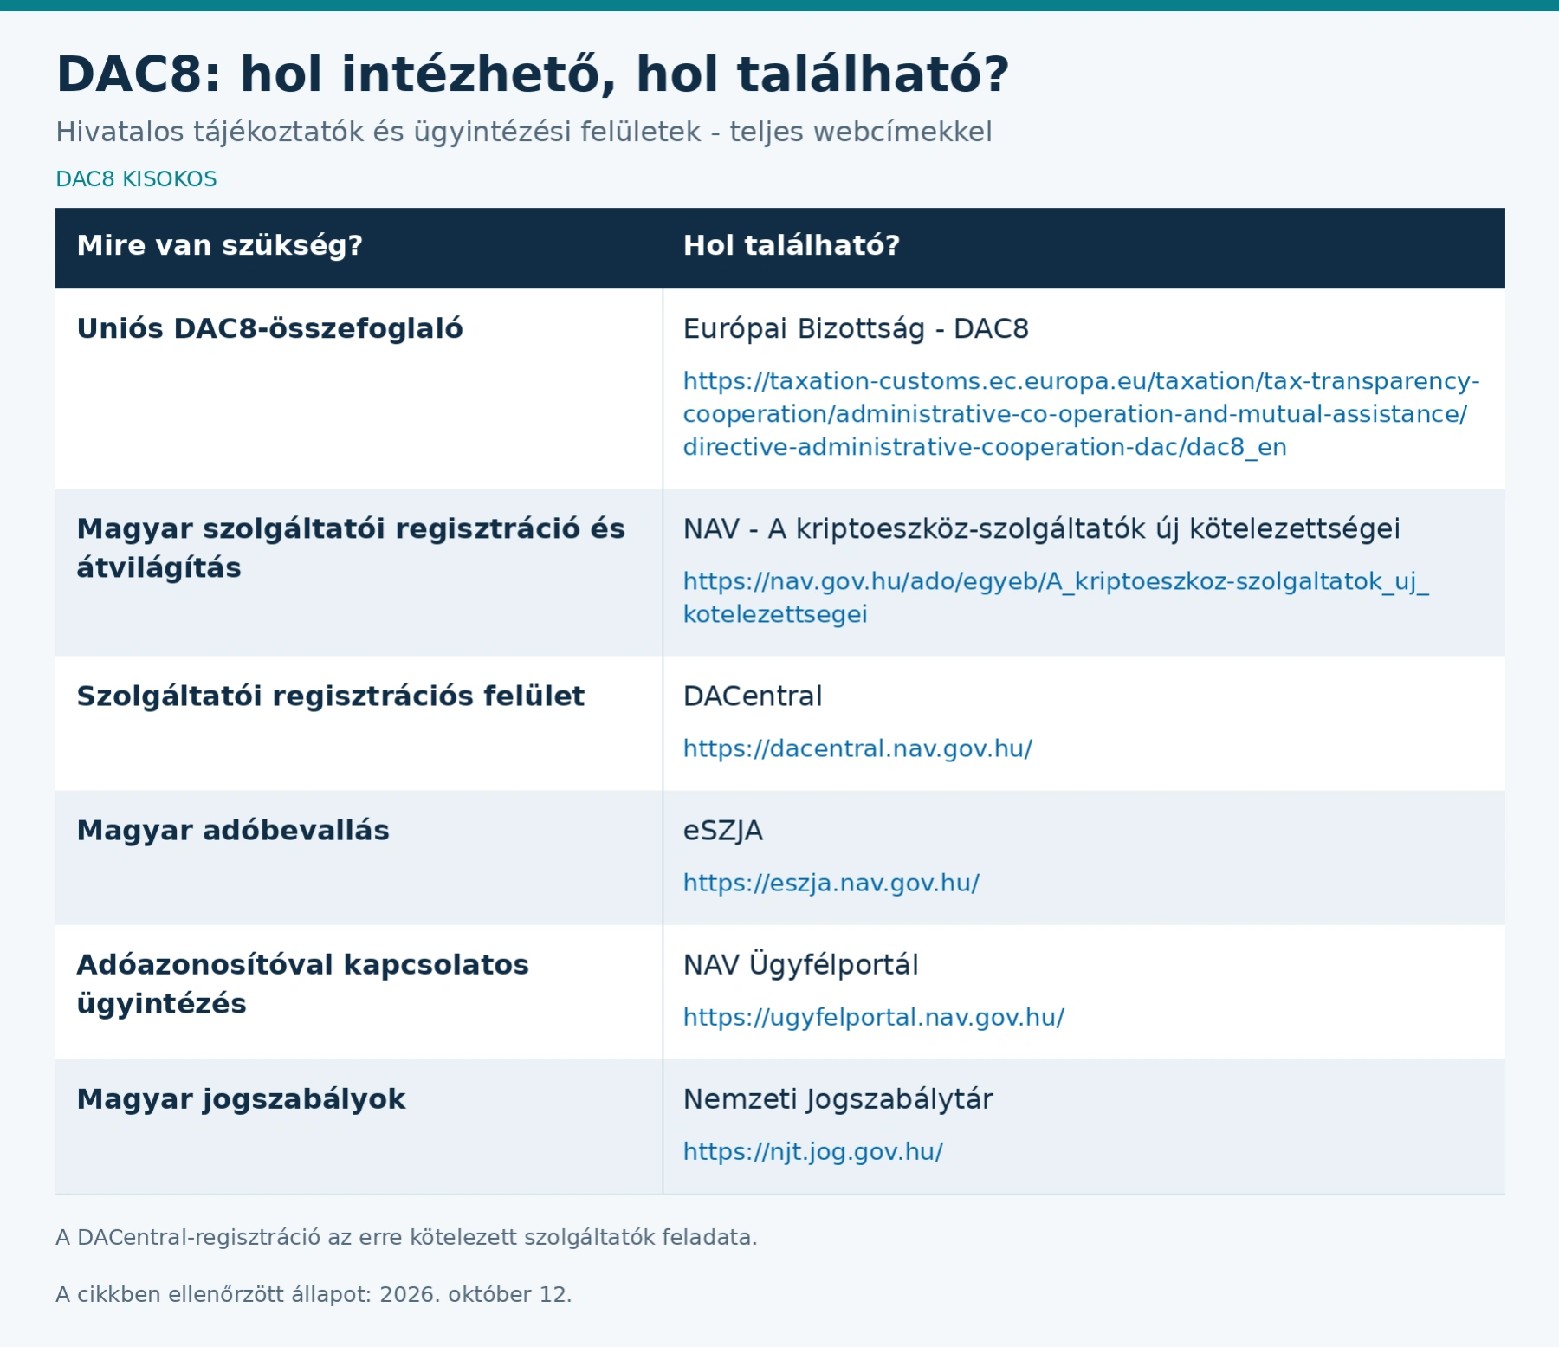This screenshot has width=1559, height=1347.
Task: Click the 'eSZJA' source name
Action: 723,831
